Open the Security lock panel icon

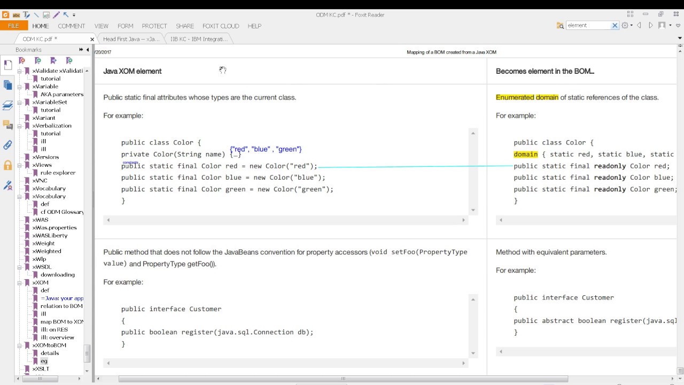click(7, 165)
